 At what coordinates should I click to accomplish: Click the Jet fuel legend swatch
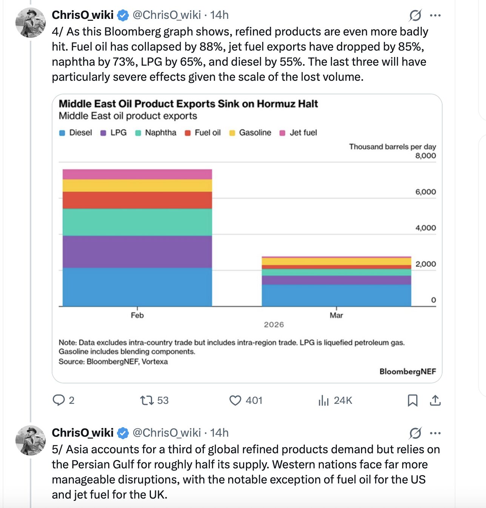click(282, 133)
